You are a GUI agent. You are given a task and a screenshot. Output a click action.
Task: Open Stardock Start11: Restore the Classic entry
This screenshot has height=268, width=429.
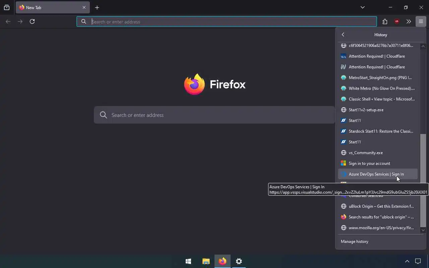[378, 131]
